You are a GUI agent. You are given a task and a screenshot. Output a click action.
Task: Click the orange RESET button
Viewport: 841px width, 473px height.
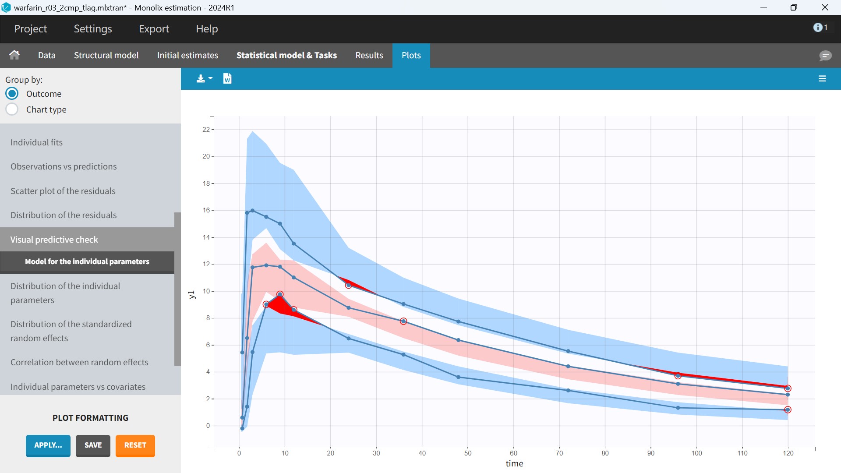pyautogui.click(x=135, y=445)
